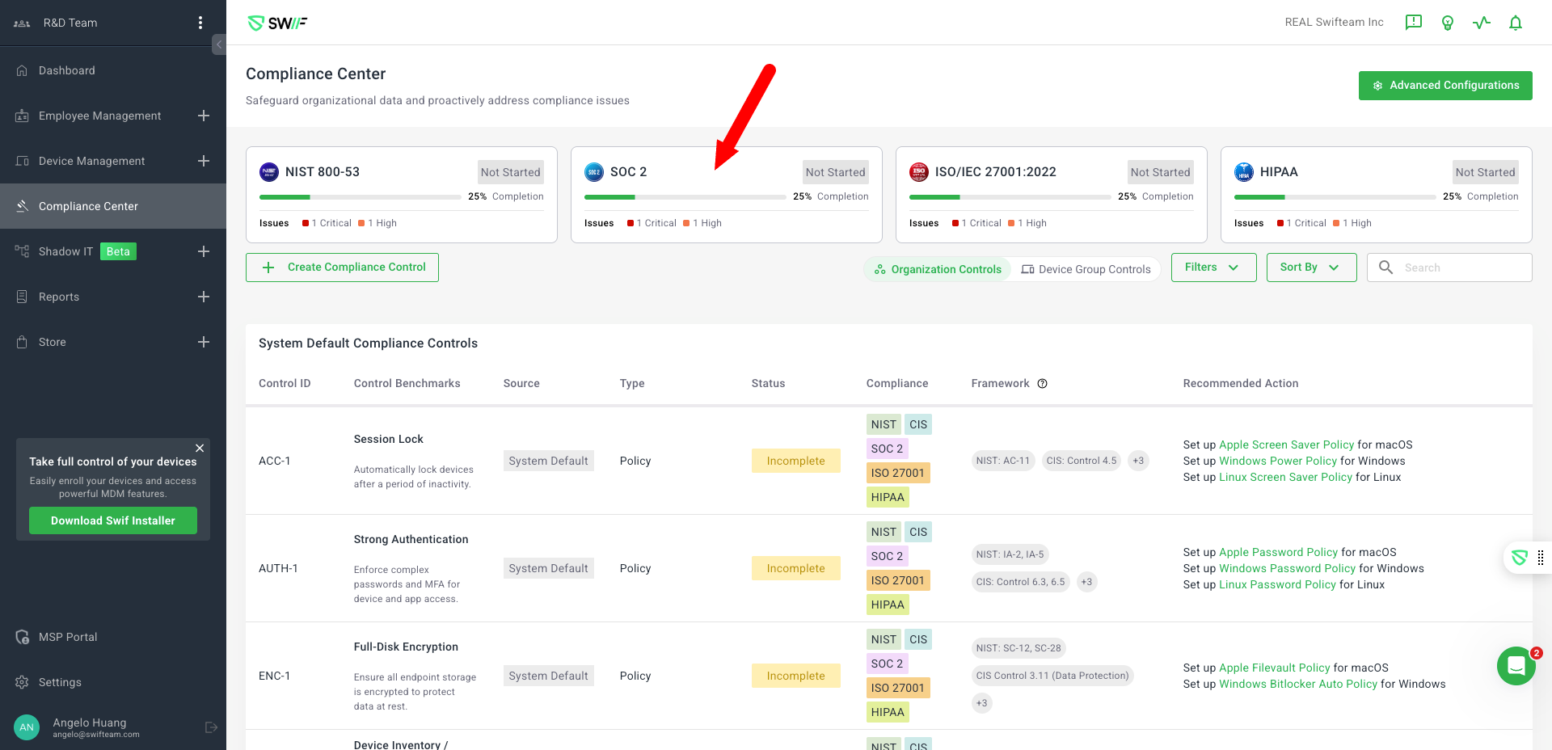Click the Framework help question icon
This screenshot has width=1552, height=750.
pos(1043,384)
